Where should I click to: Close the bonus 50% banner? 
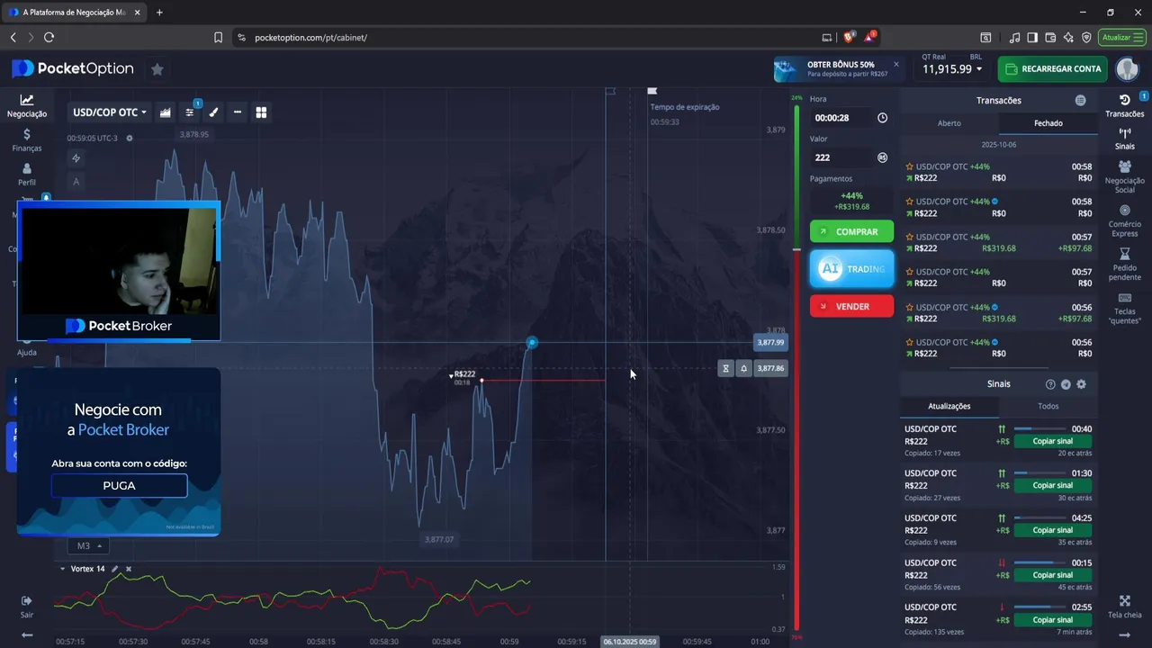coord(895,64)
